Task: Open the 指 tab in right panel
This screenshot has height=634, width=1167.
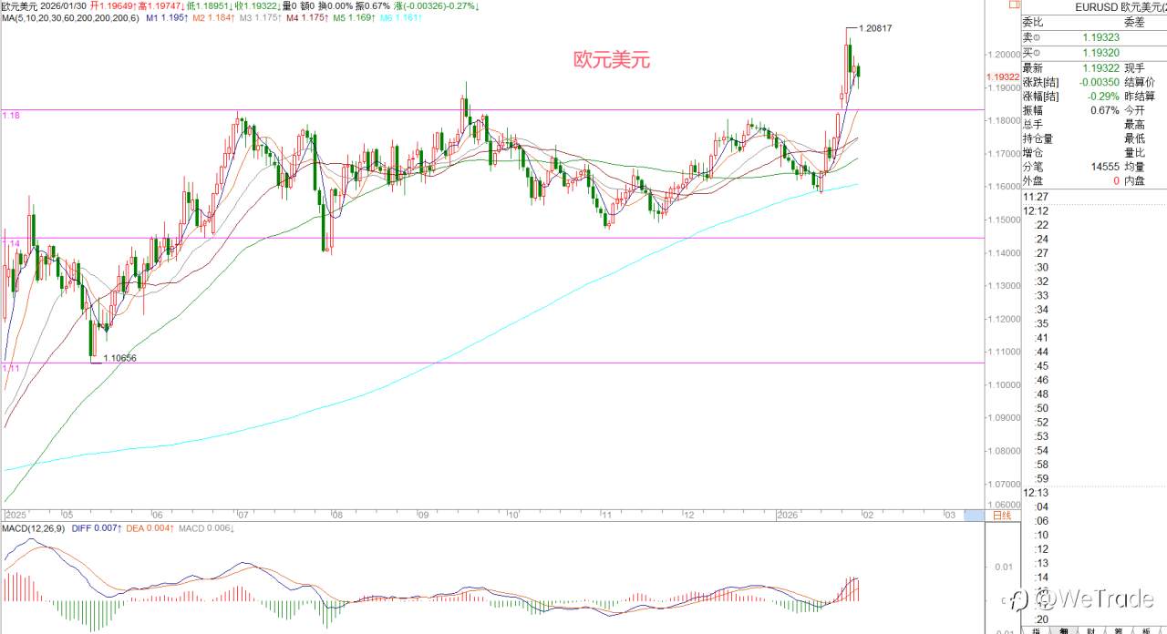Action: (1035, 629)
